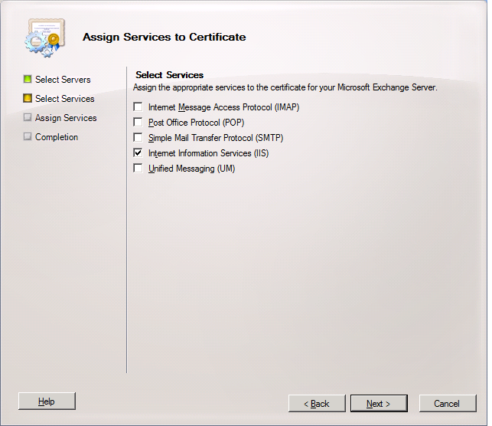Click the Assign Services to Certificate title
Screen dimensions: 492x426
click(164, 37)
